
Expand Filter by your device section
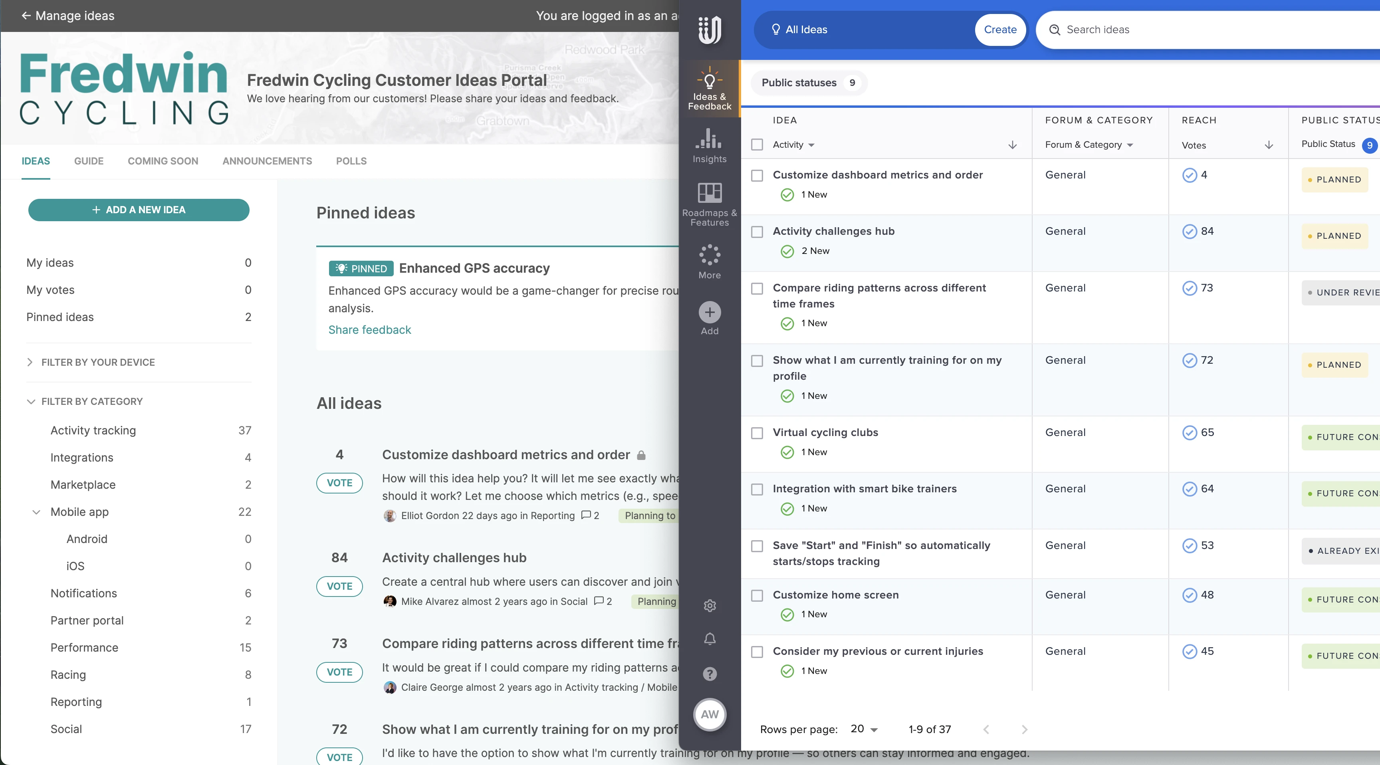point(97,362)
